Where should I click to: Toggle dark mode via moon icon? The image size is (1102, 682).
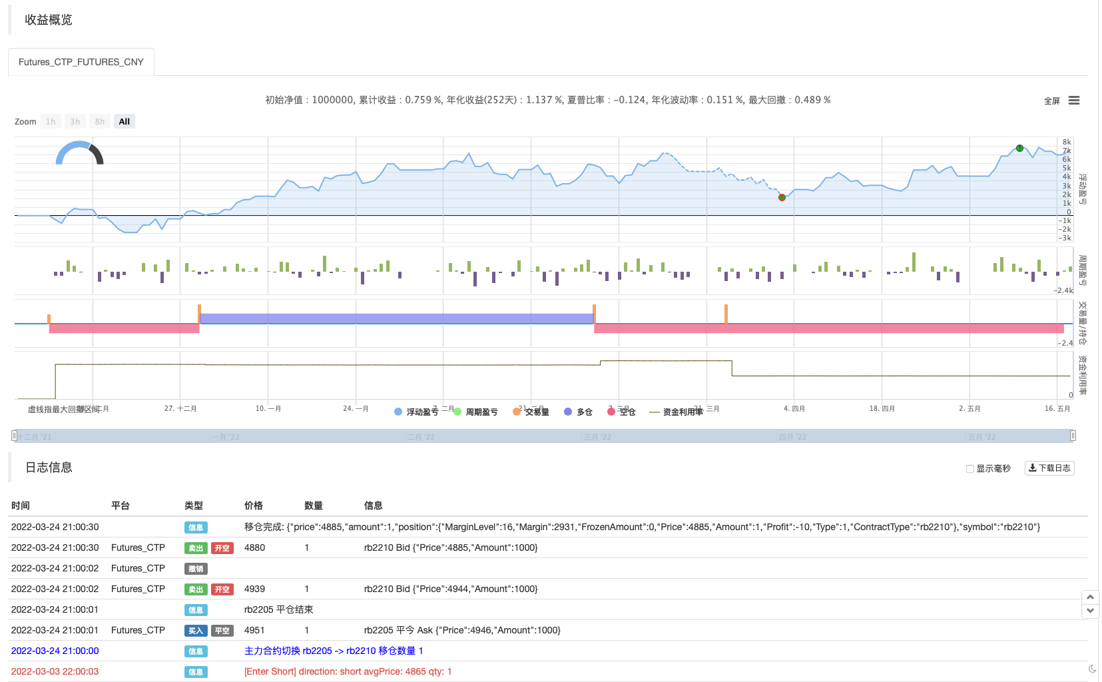click(1092, 669)
